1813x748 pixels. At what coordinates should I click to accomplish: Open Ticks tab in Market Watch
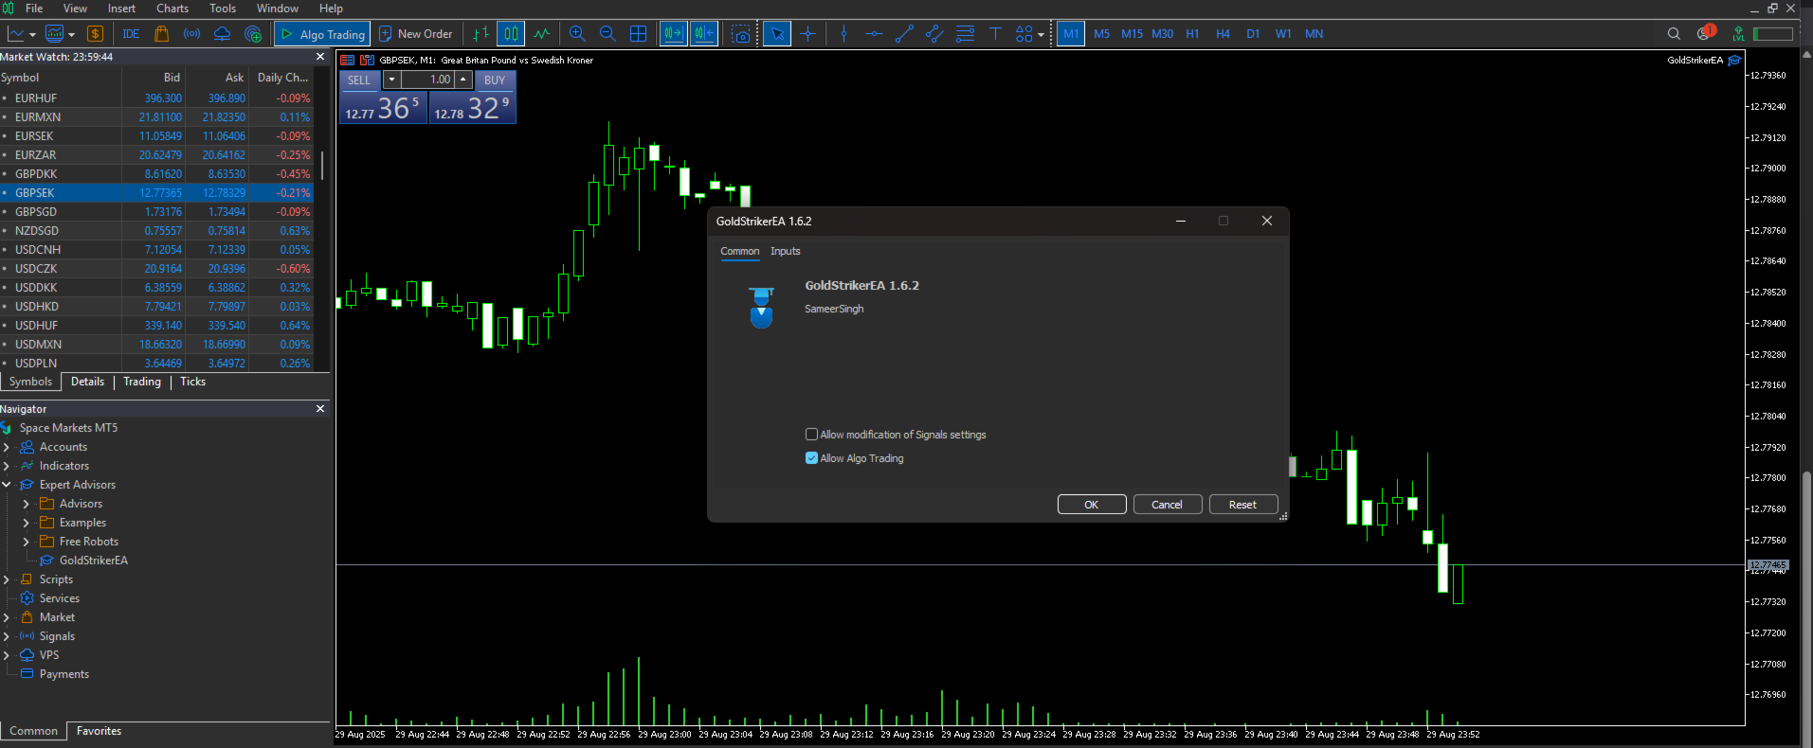click(x=192, y=382)
